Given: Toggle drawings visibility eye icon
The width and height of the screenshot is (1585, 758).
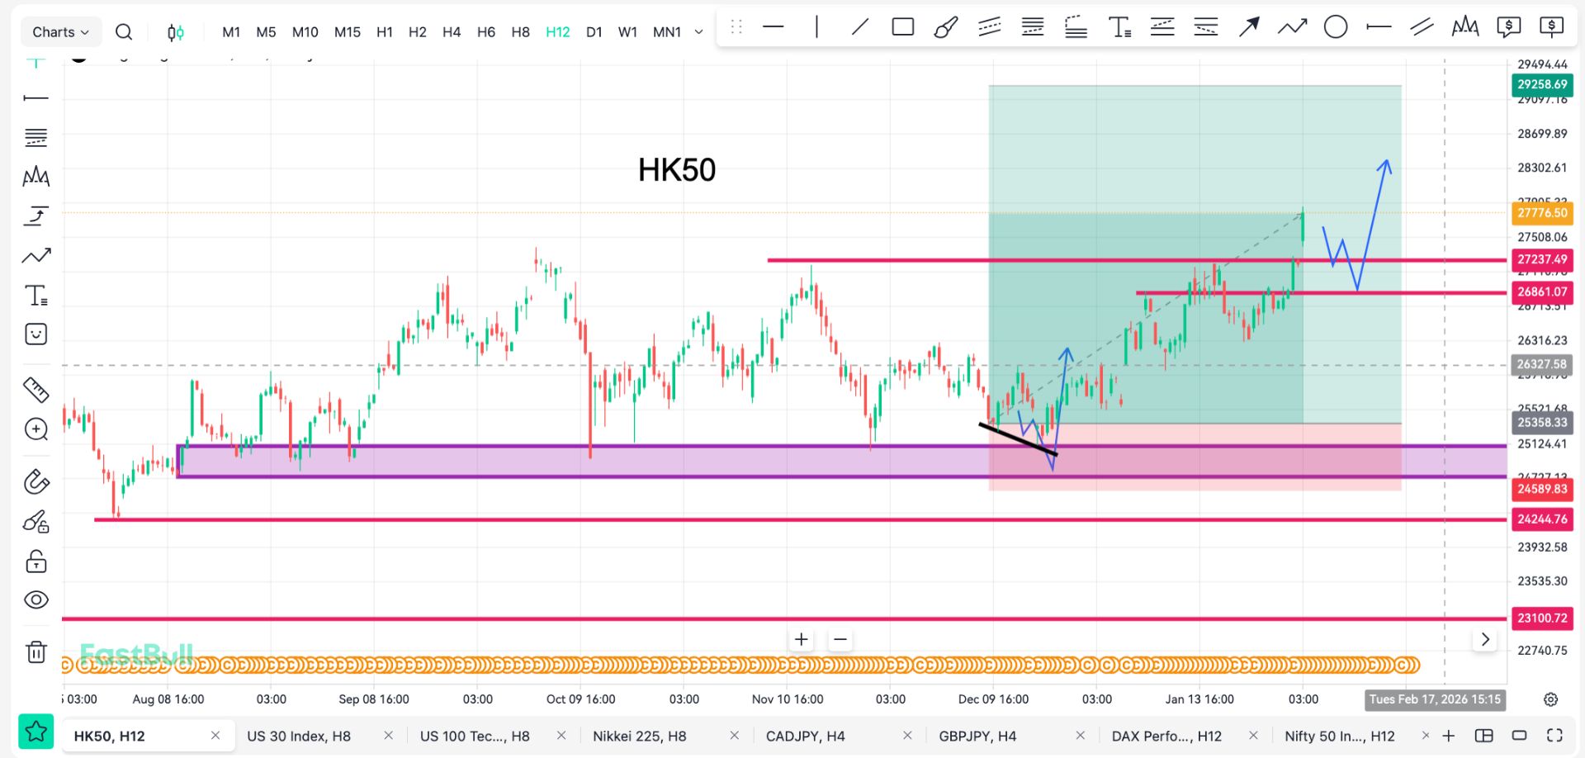Looking at the screenshot, I should pyautogui.click(x=36, y=600).
